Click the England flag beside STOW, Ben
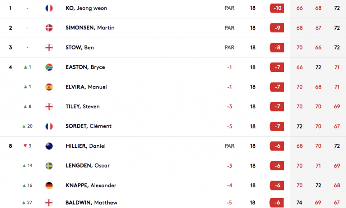Image resolution: width=346 pixels, height=208 pixels. point(49,48)
